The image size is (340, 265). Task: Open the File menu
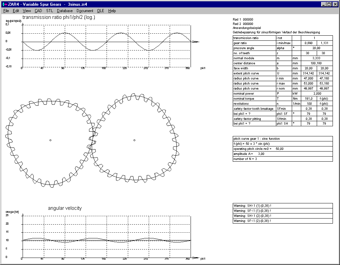click(x=6, y=11)
